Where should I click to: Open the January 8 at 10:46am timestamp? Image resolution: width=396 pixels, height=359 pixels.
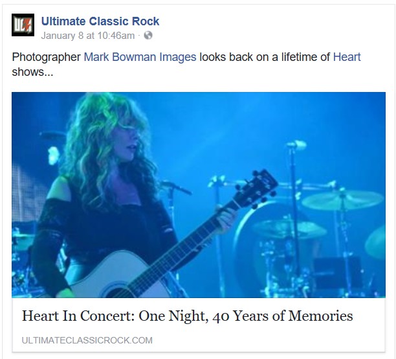click(88, 36)
